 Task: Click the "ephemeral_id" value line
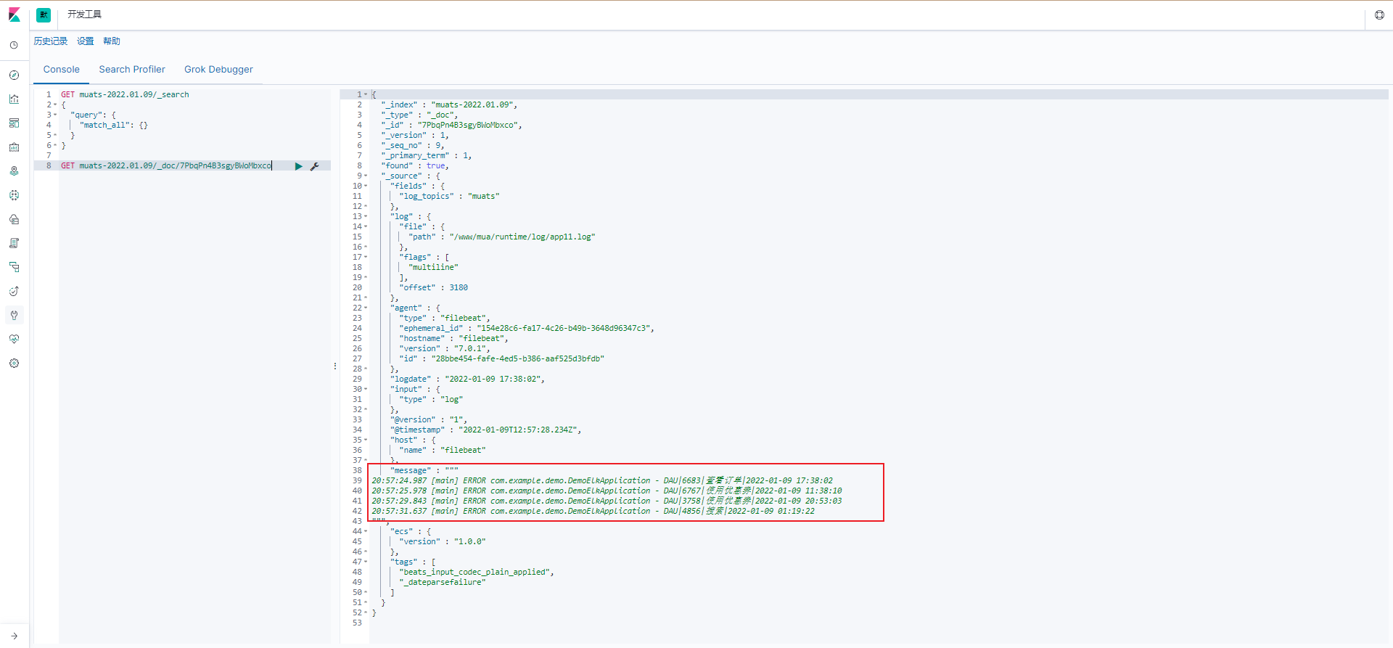527,328
